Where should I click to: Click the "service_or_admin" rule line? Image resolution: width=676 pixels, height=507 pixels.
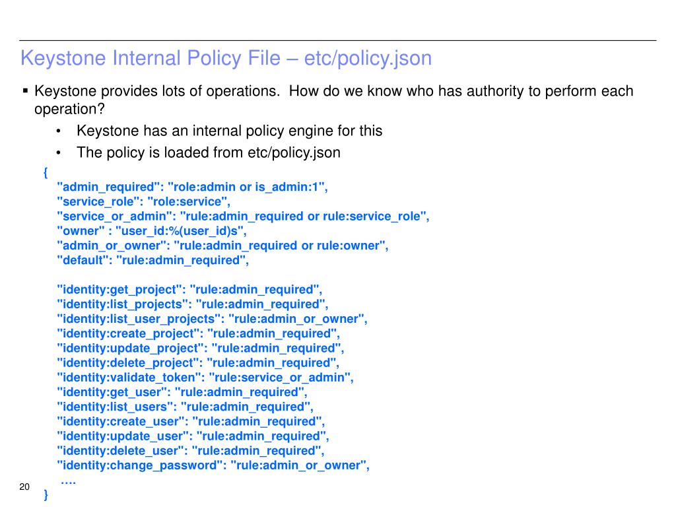coord(243,217)
